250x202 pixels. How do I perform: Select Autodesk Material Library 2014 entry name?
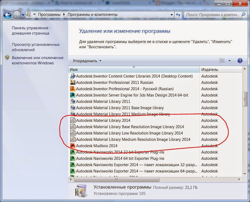tap(103, 121)
